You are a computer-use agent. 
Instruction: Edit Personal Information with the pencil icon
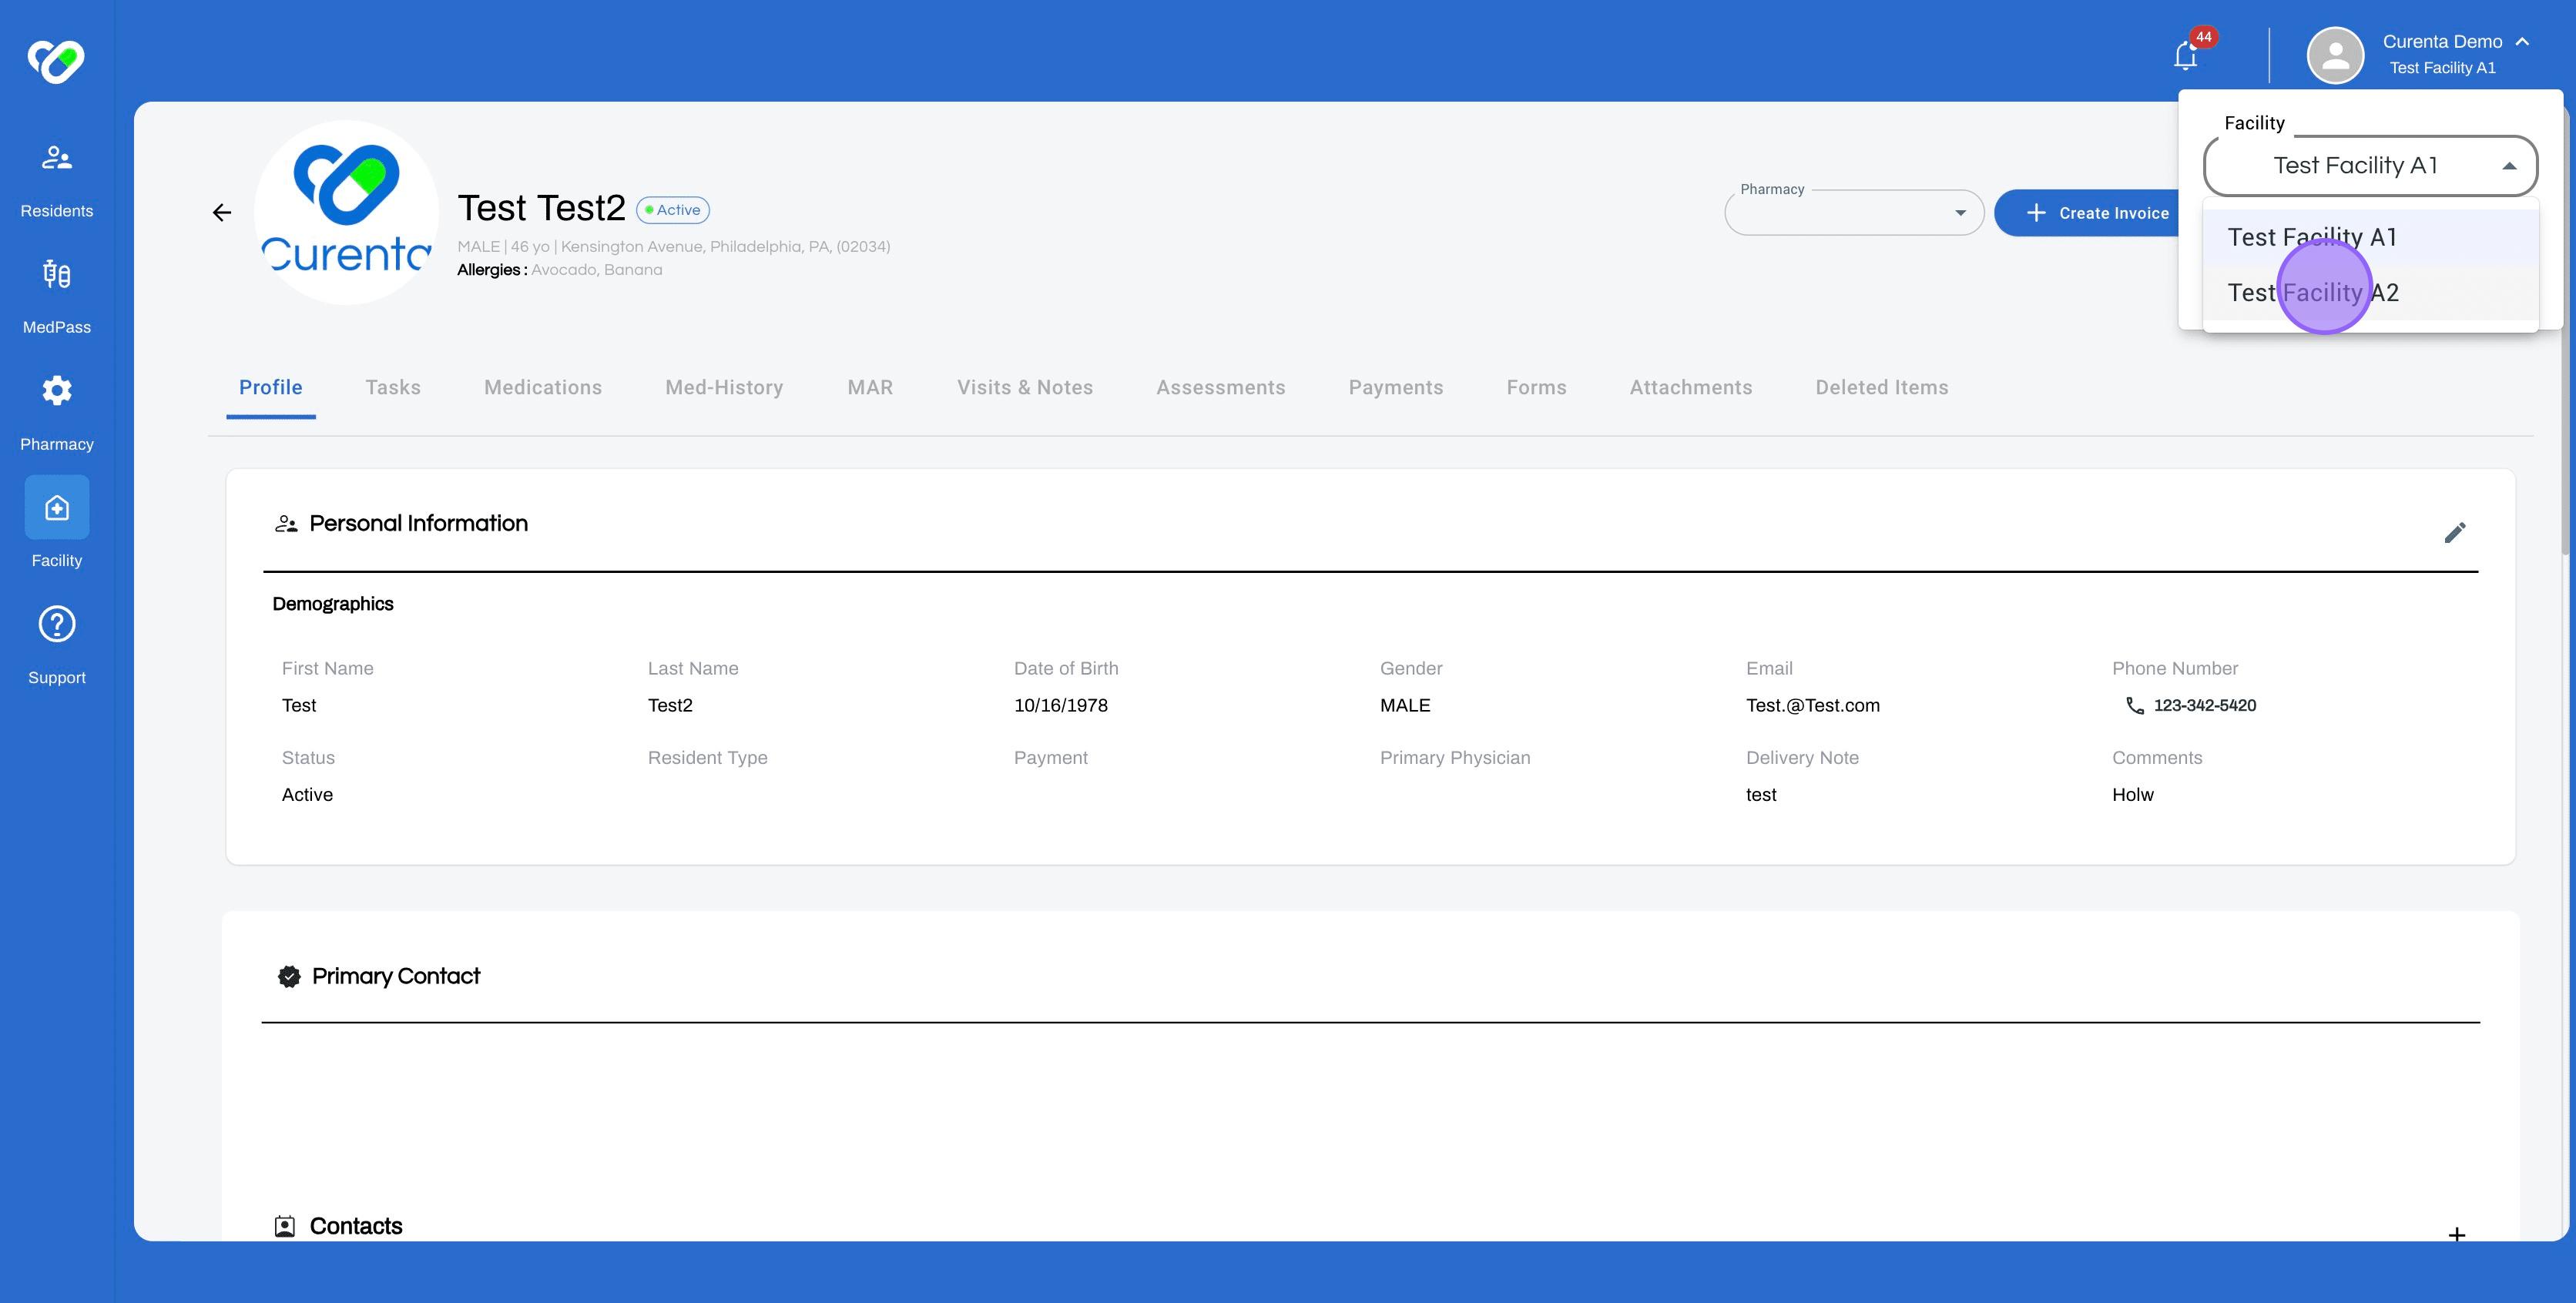[2455, 532]
